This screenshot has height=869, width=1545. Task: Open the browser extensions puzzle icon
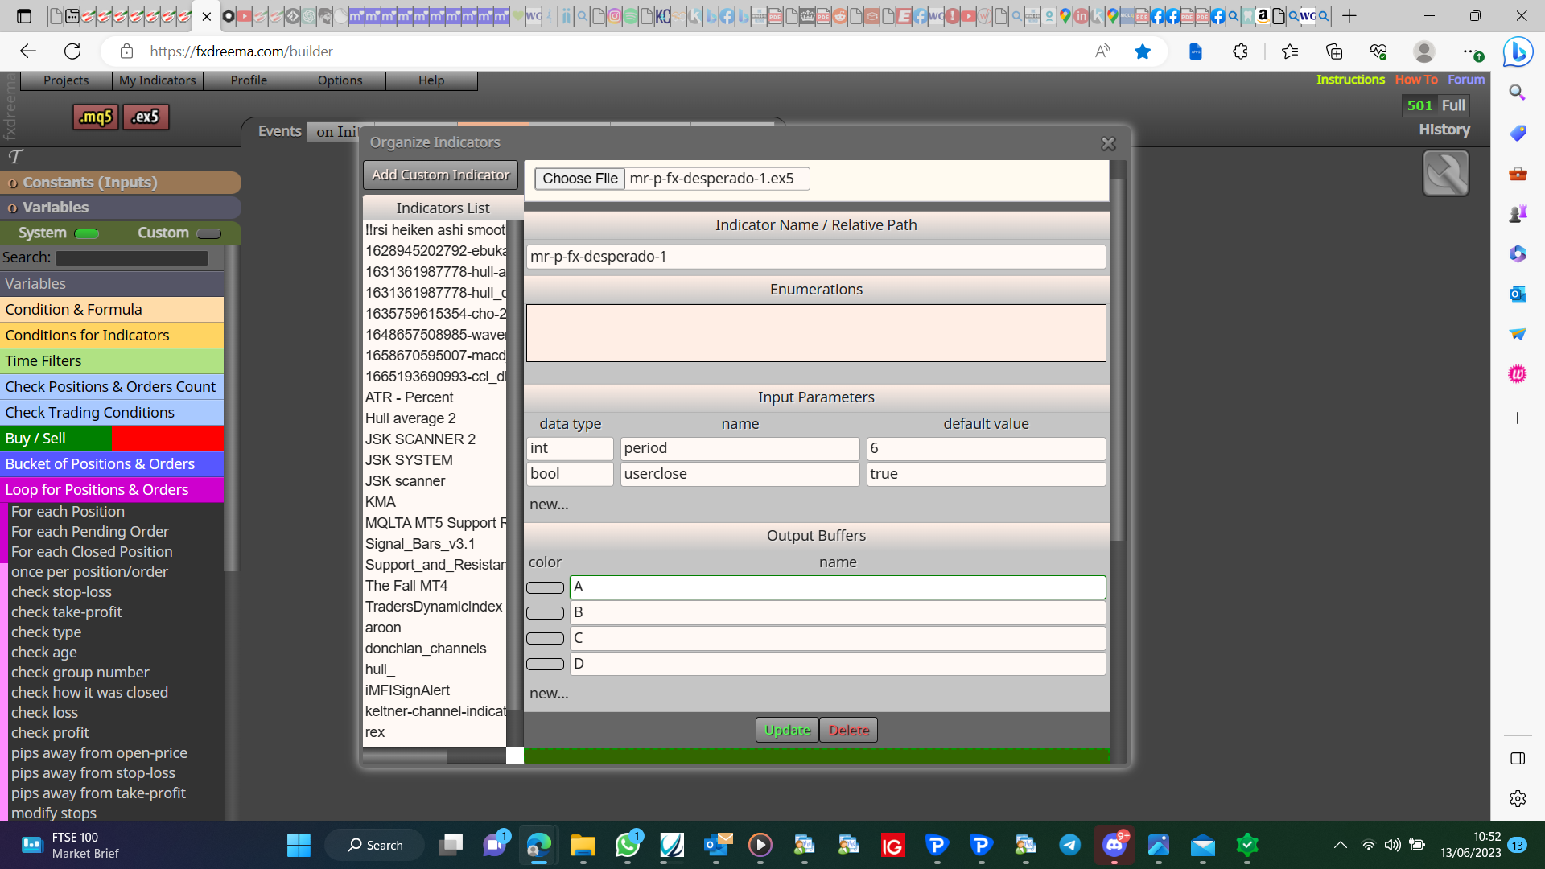coord(1240,51)
